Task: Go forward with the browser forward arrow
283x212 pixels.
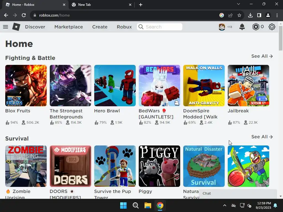Action: coord(15,15)
